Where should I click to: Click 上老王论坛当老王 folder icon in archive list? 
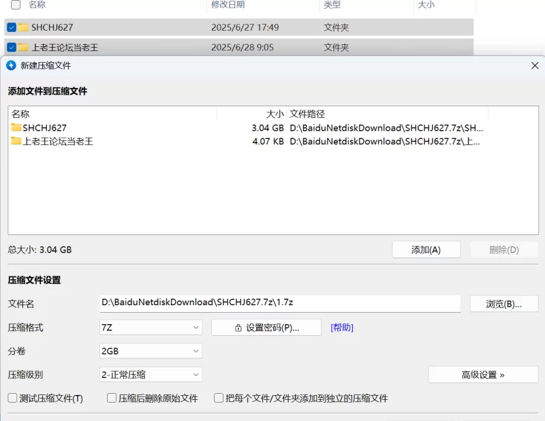[16, 141]
